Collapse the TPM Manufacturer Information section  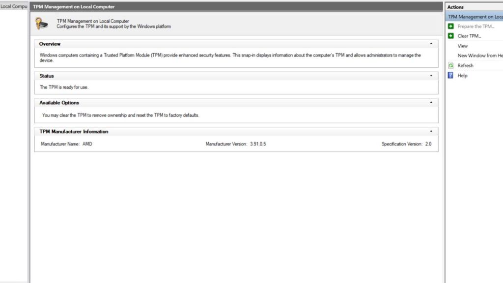click(431, 132)
